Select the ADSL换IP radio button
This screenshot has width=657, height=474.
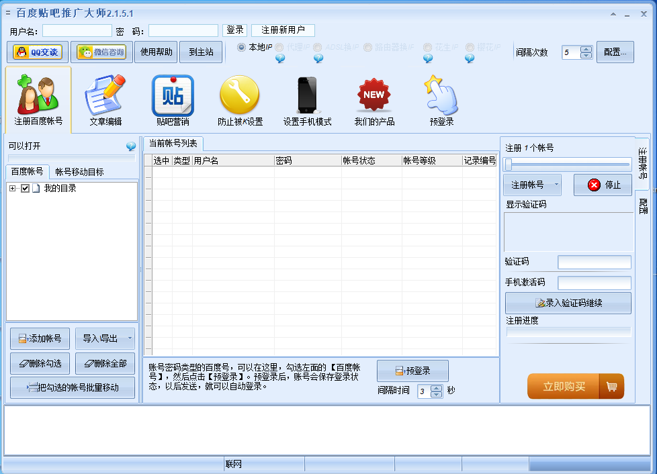point(318,47)
